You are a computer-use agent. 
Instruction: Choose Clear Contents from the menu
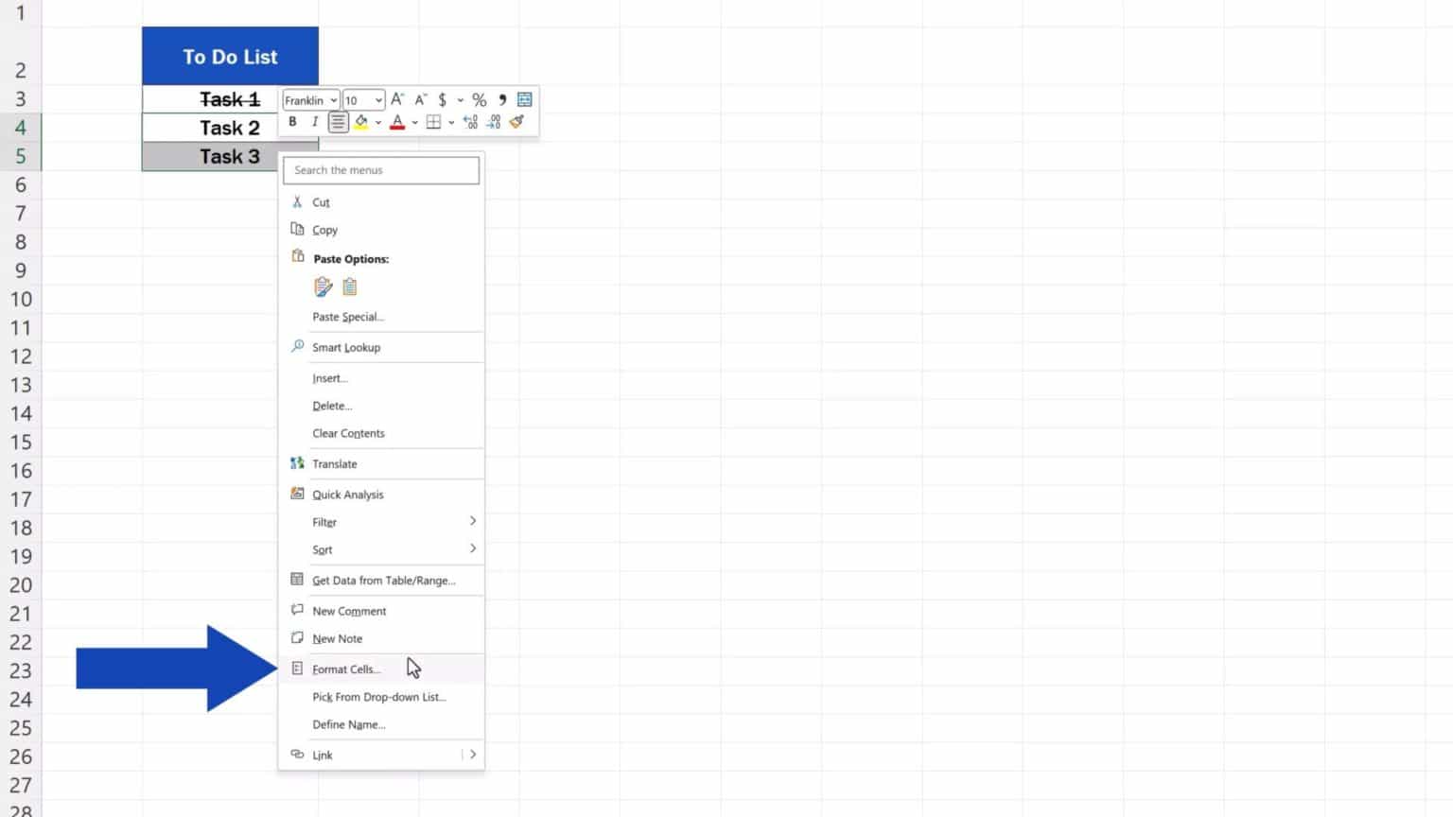[x=348, y=433]
